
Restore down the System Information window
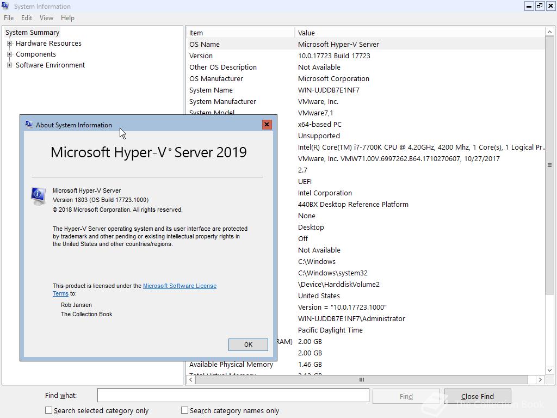[540, 6]
